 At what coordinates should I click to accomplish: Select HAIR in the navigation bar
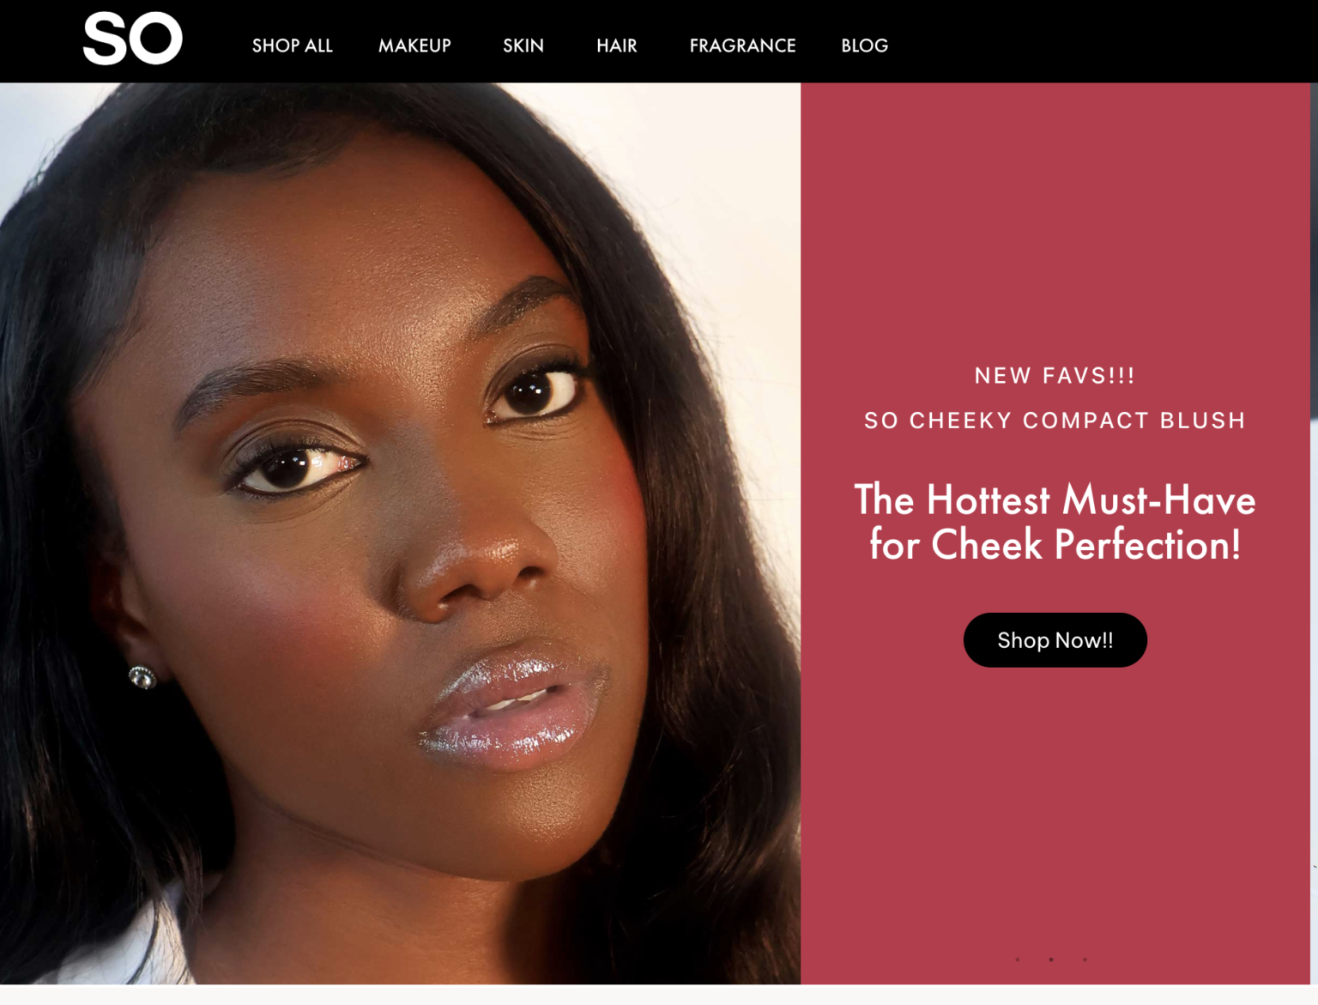point(617,45)
